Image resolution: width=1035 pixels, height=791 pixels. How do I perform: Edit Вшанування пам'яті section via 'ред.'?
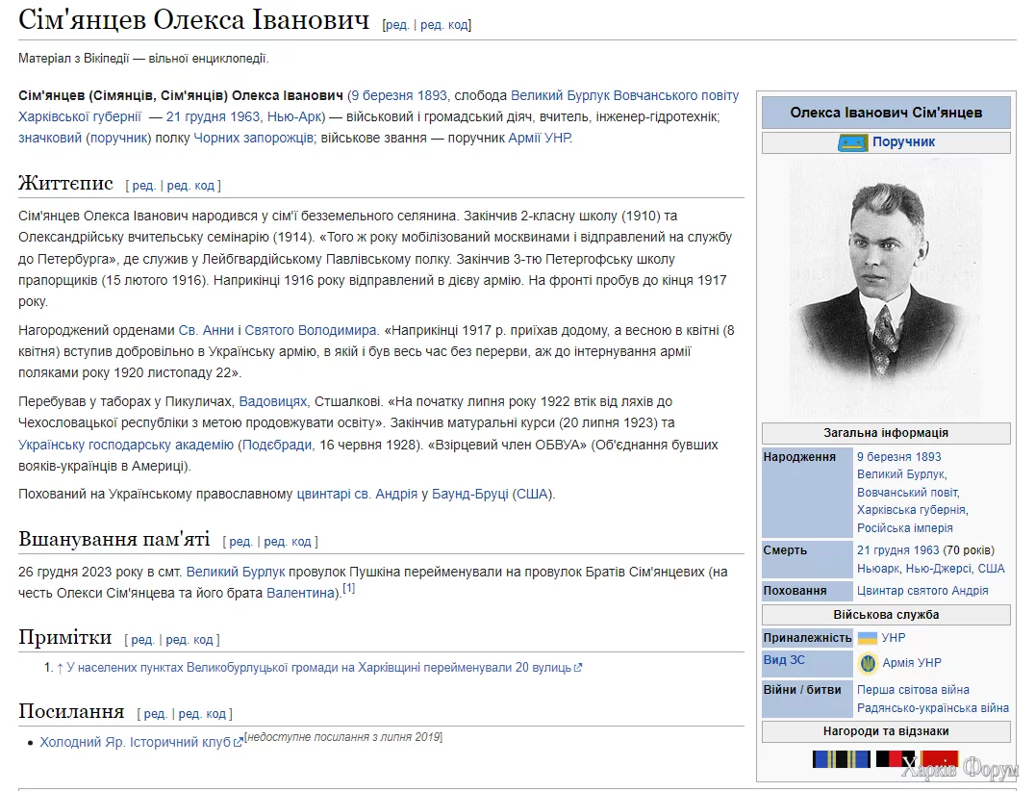[x=240, y=542]
